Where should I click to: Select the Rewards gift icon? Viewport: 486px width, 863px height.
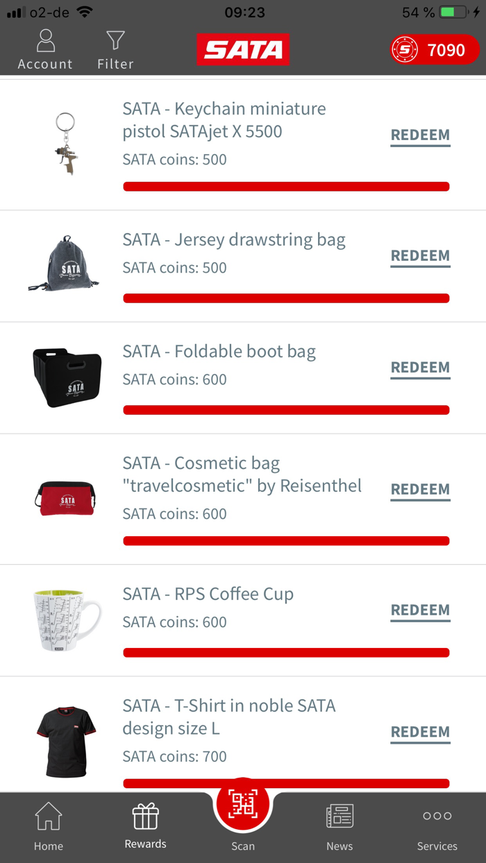click(x=145, y=816)
